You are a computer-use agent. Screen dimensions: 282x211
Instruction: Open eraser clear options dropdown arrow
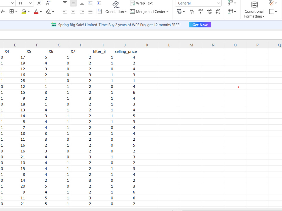(53, 12)
